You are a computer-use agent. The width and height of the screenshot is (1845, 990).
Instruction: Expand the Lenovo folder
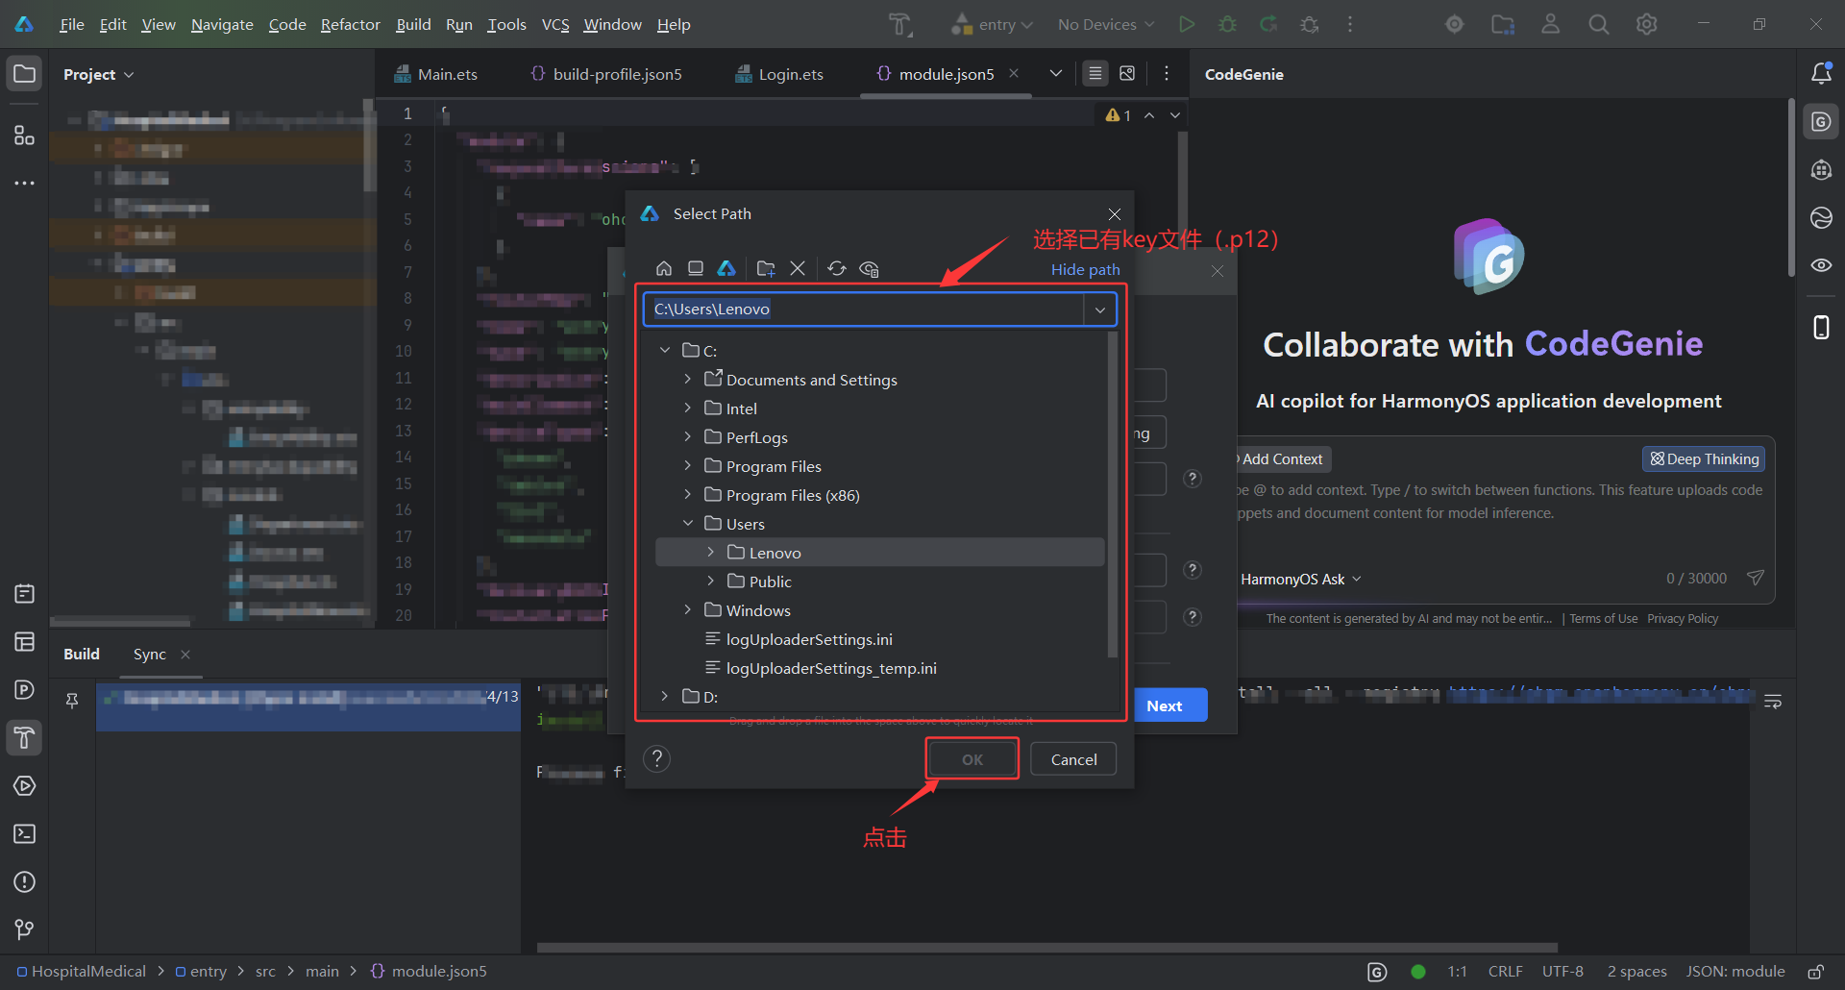pos(711,552)
